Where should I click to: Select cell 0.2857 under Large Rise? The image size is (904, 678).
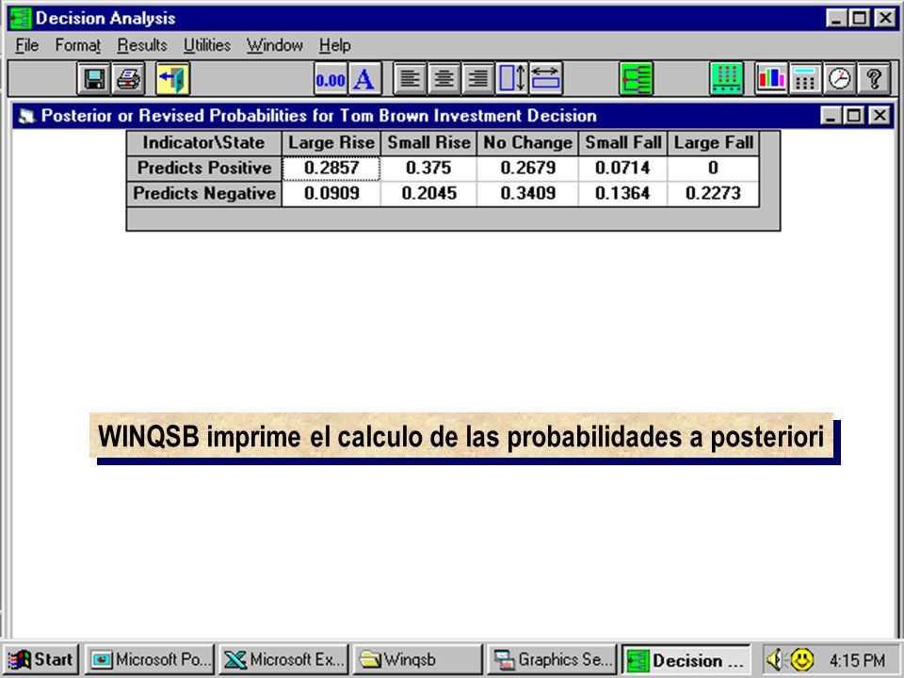(331, 169)
